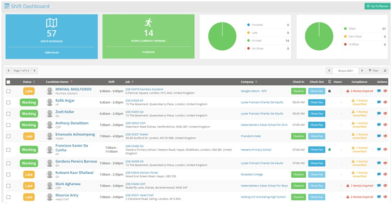The width and height of the screenshot is (392, 205).
Task: Tick the checkbox for Rafik Anjjar
Action: click(x=8, y=102)
